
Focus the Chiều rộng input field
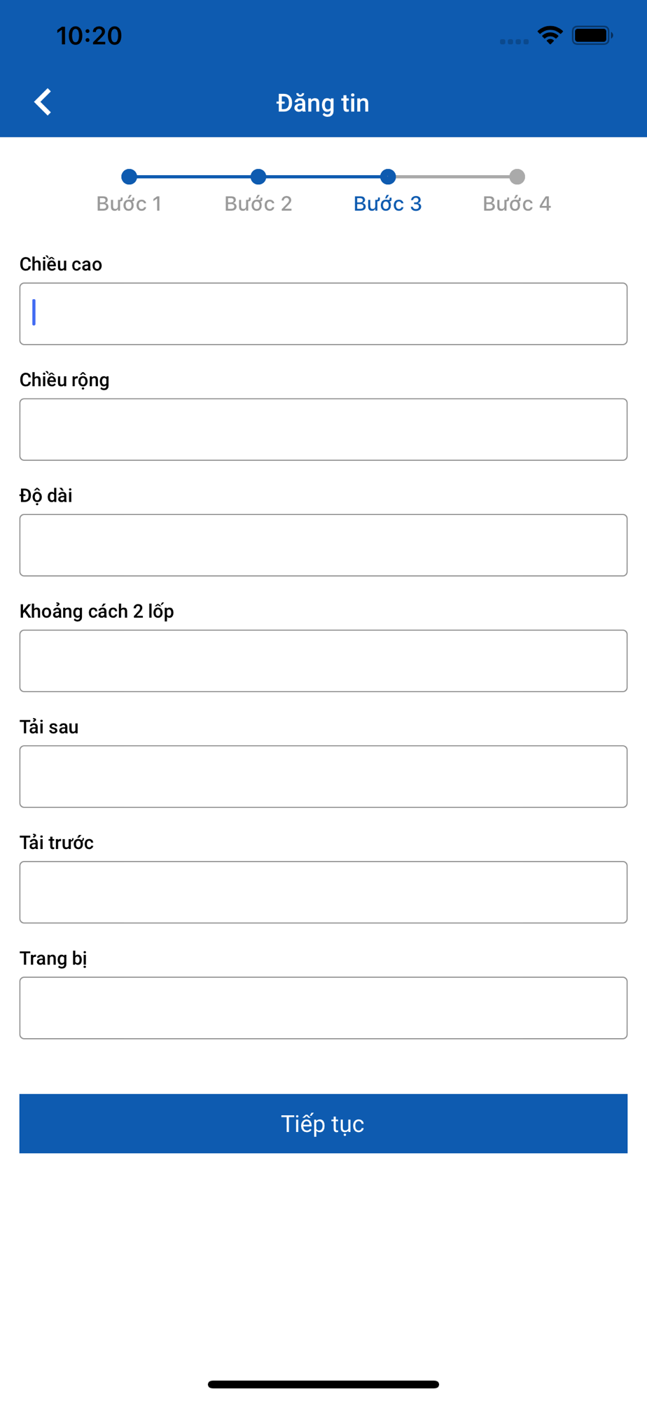click(x=323, y=429)
